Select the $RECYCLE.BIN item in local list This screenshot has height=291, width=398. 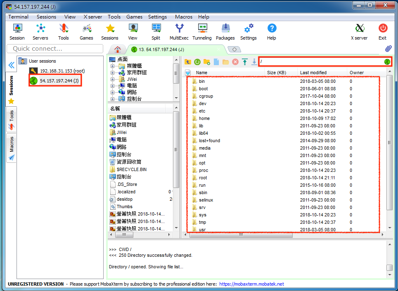click(128, 169)
